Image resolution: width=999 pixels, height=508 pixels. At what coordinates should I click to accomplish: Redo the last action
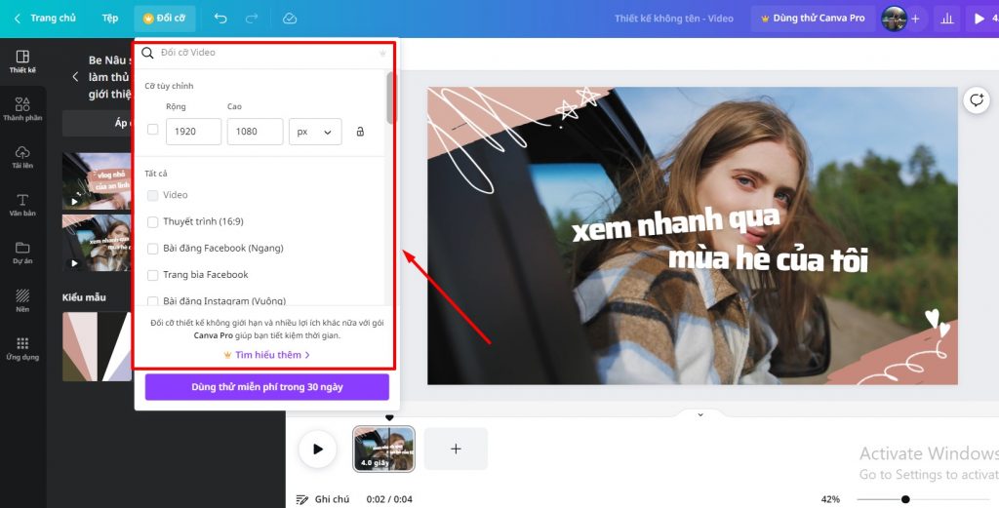point(253,19)
